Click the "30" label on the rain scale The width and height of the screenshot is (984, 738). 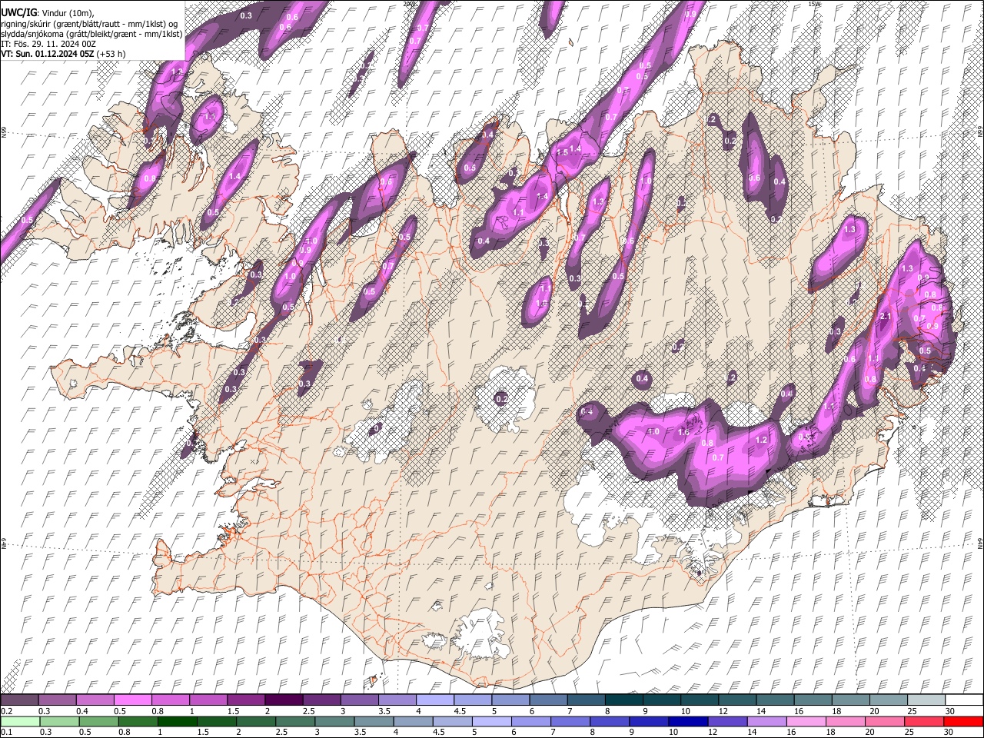948,732
